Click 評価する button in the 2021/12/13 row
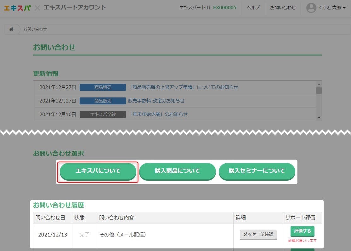351x251 pixels. (x=303, y=231)
